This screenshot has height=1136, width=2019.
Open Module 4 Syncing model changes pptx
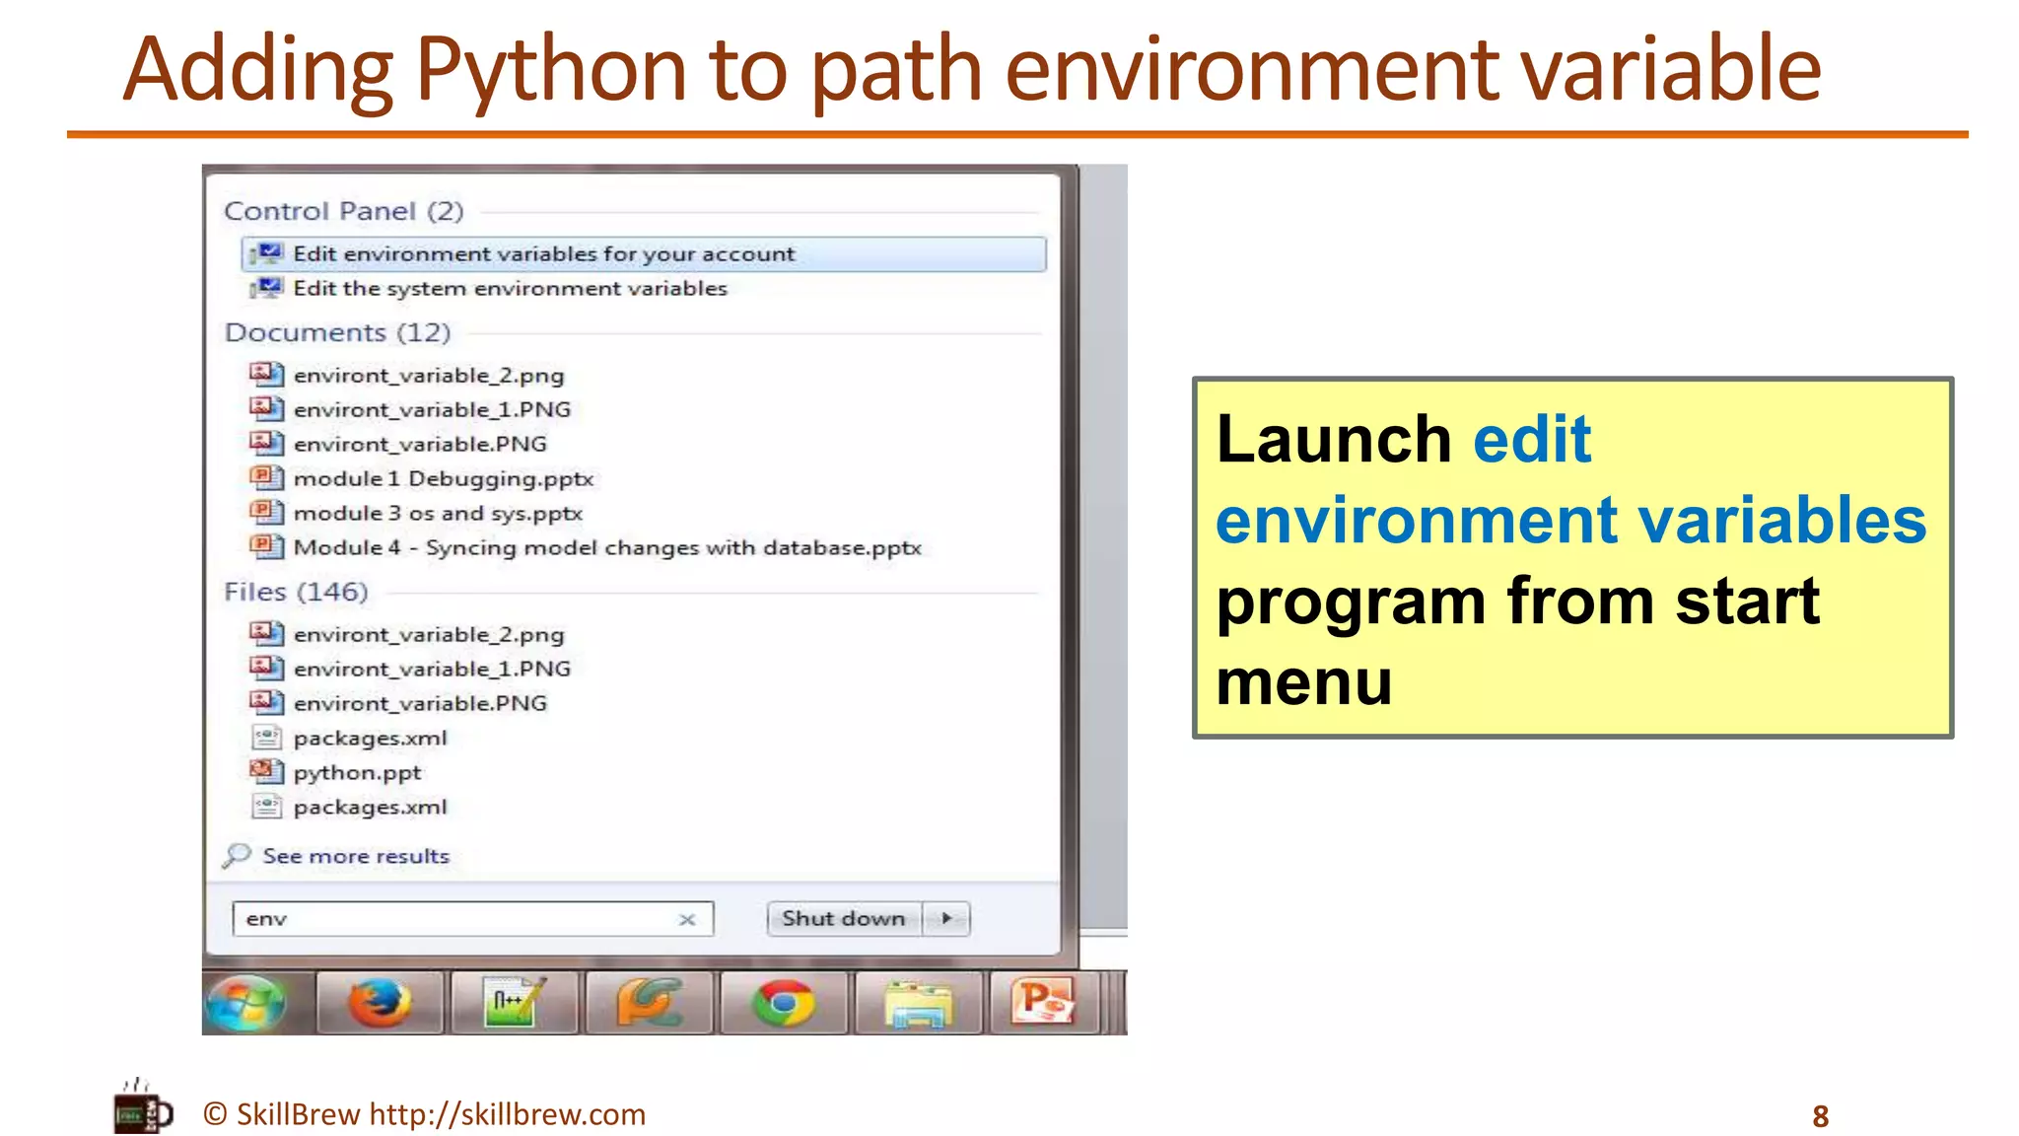[x=606, y=548]
